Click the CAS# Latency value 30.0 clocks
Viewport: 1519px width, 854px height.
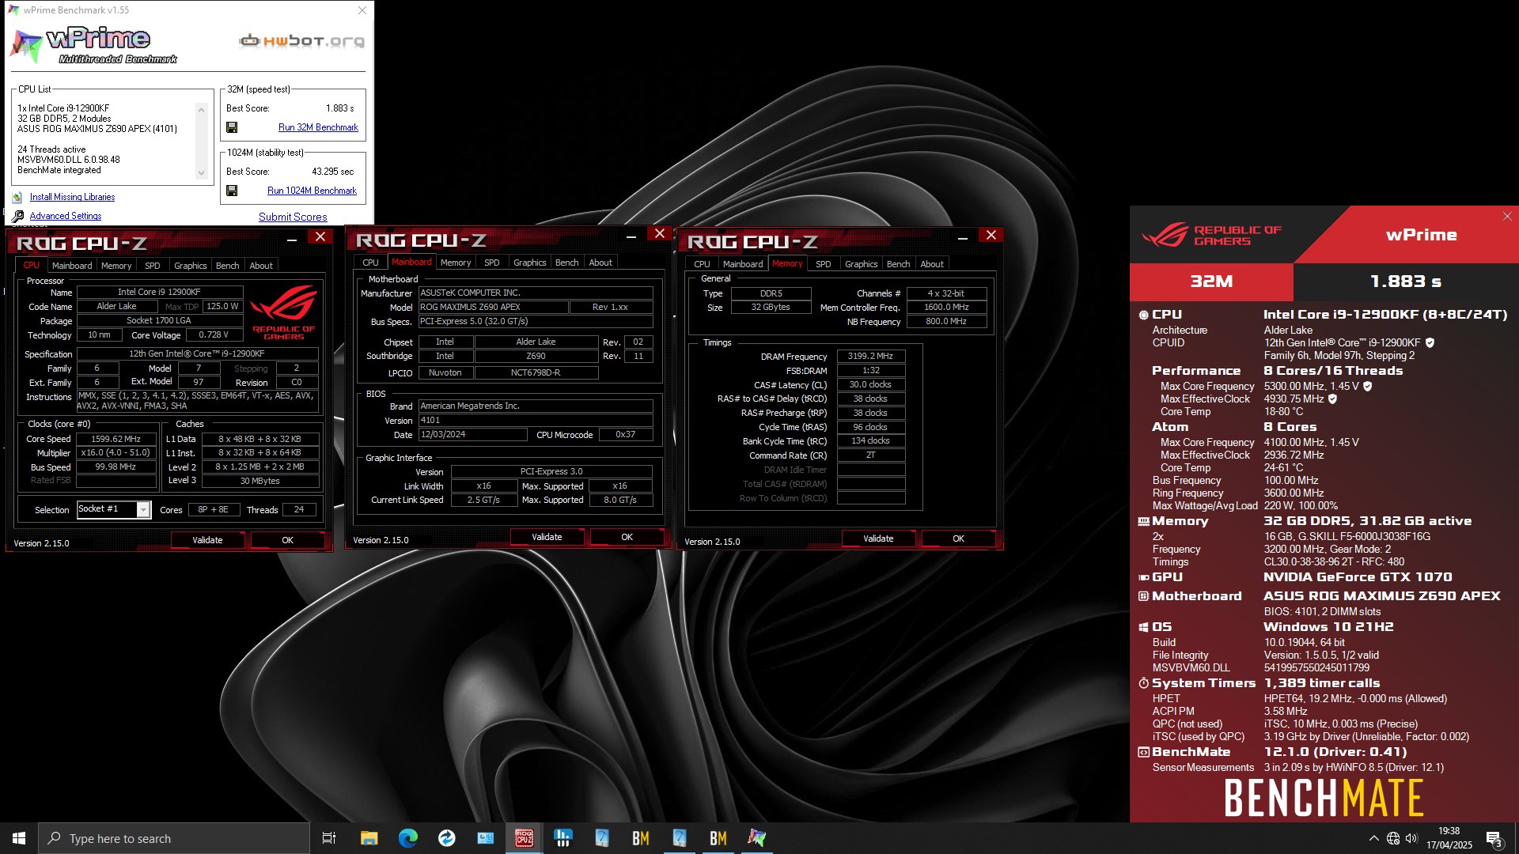pyautogui.click(x=870, y=385)
